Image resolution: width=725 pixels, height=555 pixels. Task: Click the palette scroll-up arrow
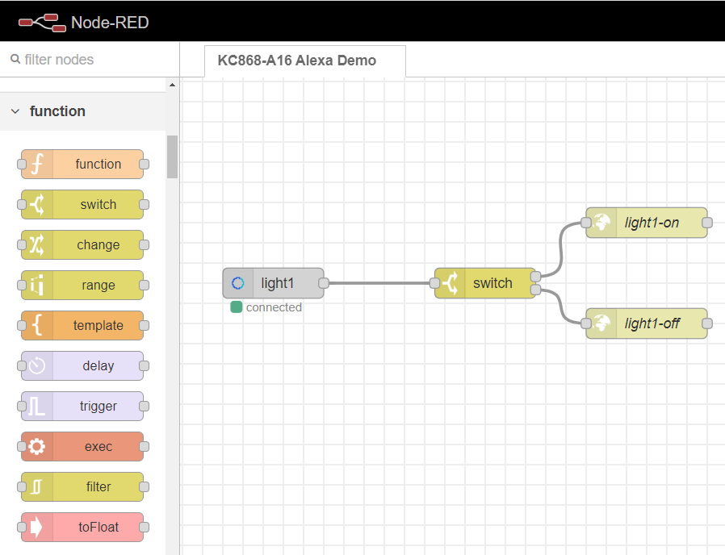172,85
